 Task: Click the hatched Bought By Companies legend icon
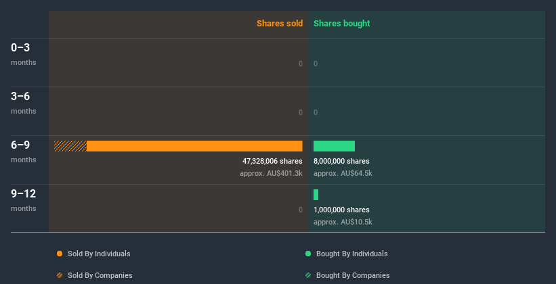pos(308,275)
